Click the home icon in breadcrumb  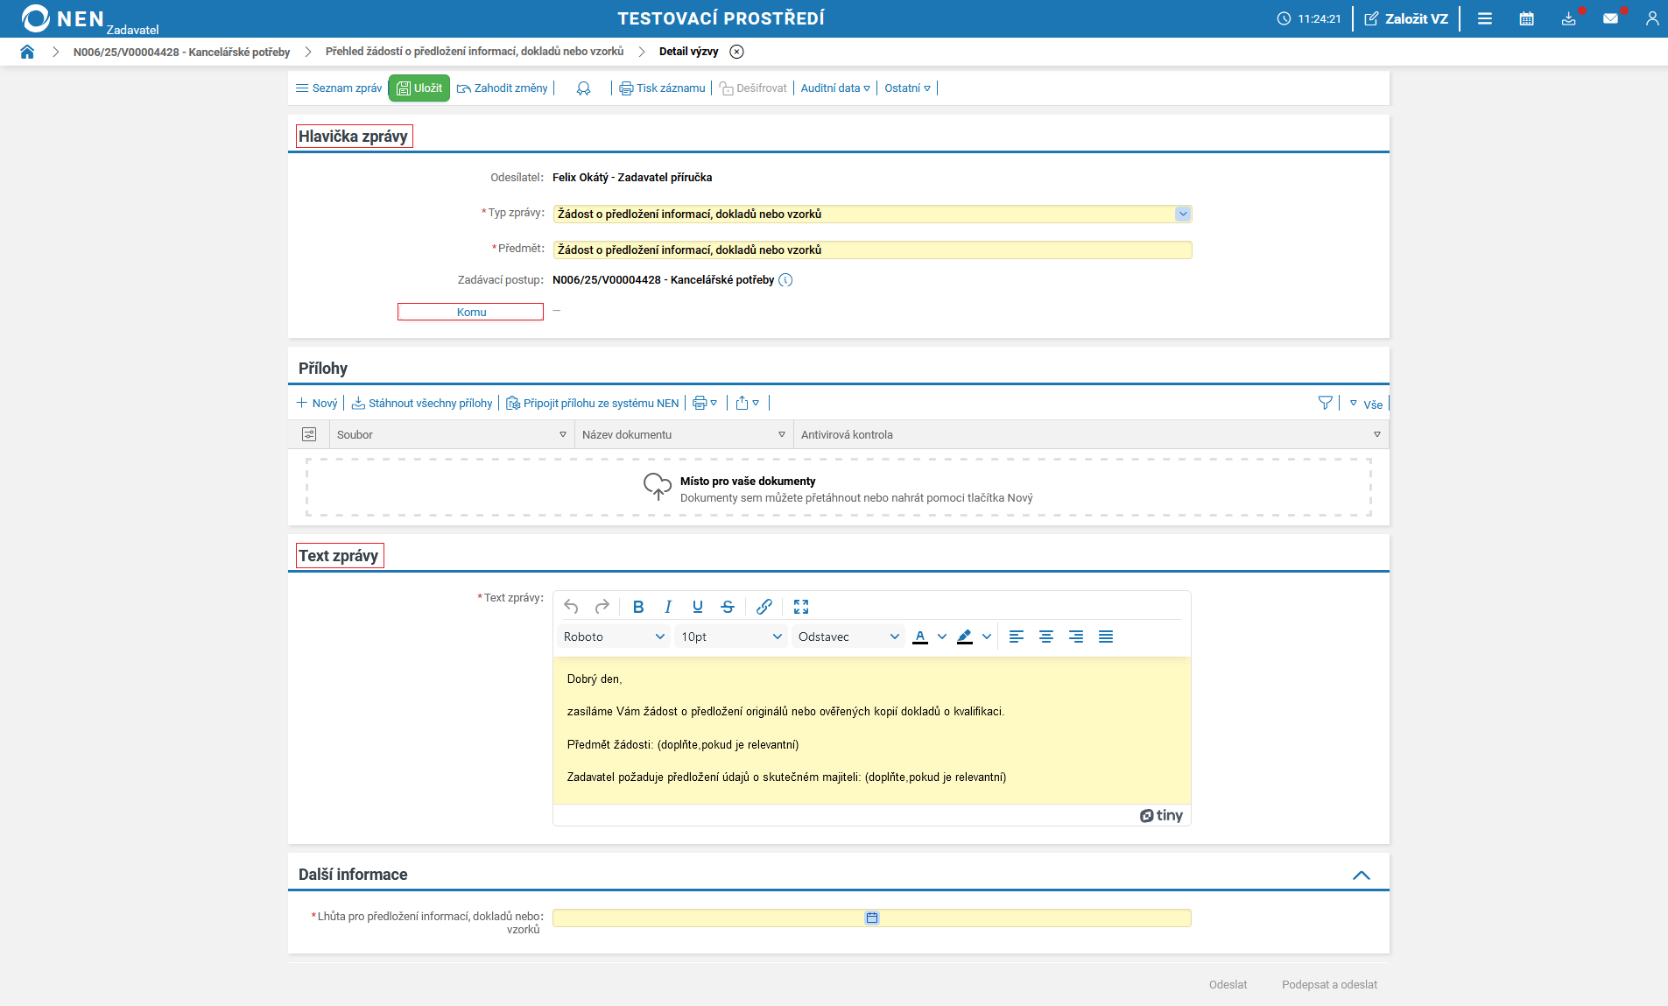27,52
